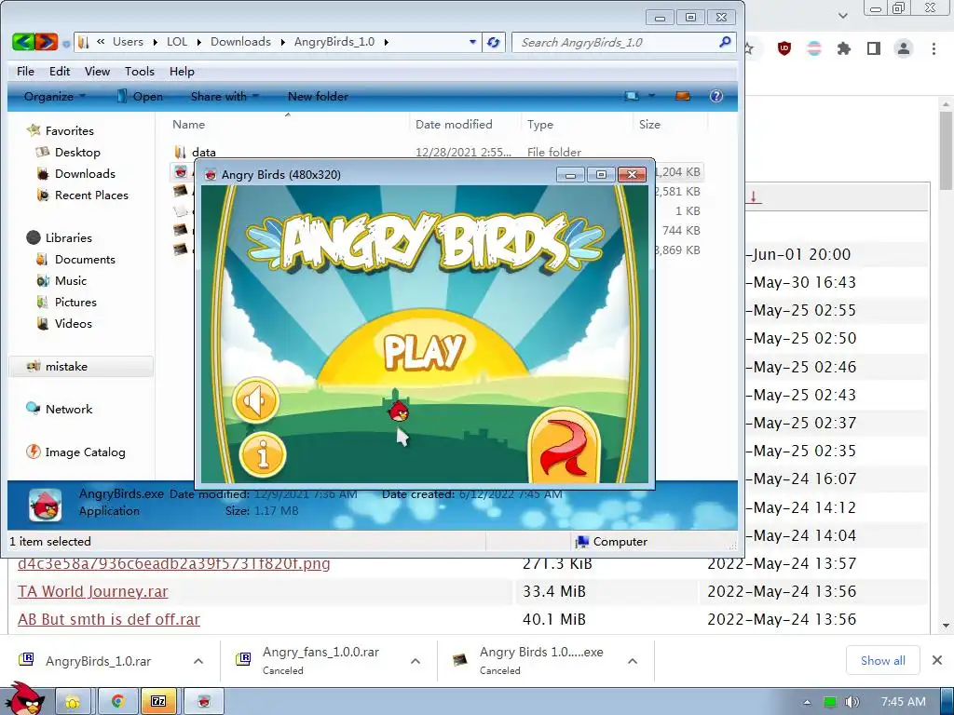This screenshot has height=715, width=954.
Task: Open the Edit menu
Action: point(60,71)
